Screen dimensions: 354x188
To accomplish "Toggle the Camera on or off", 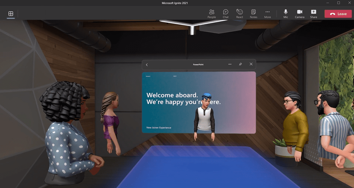I will (x=299, y=14).
